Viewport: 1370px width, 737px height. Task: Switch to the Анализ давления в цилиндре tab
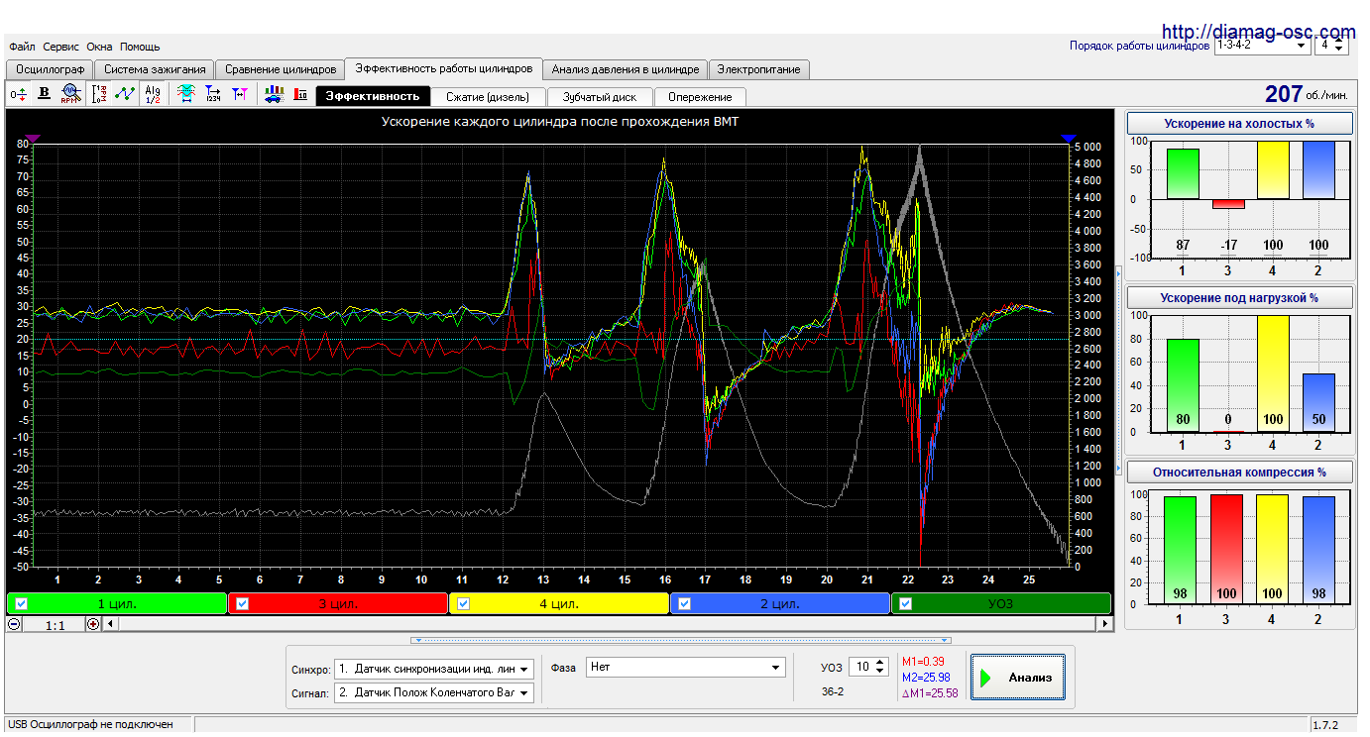point(626,69)
